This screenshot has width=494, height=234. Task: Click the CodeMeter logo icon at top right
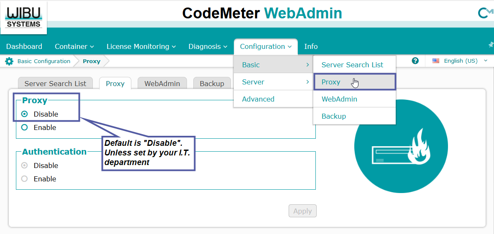click(486, 13)
